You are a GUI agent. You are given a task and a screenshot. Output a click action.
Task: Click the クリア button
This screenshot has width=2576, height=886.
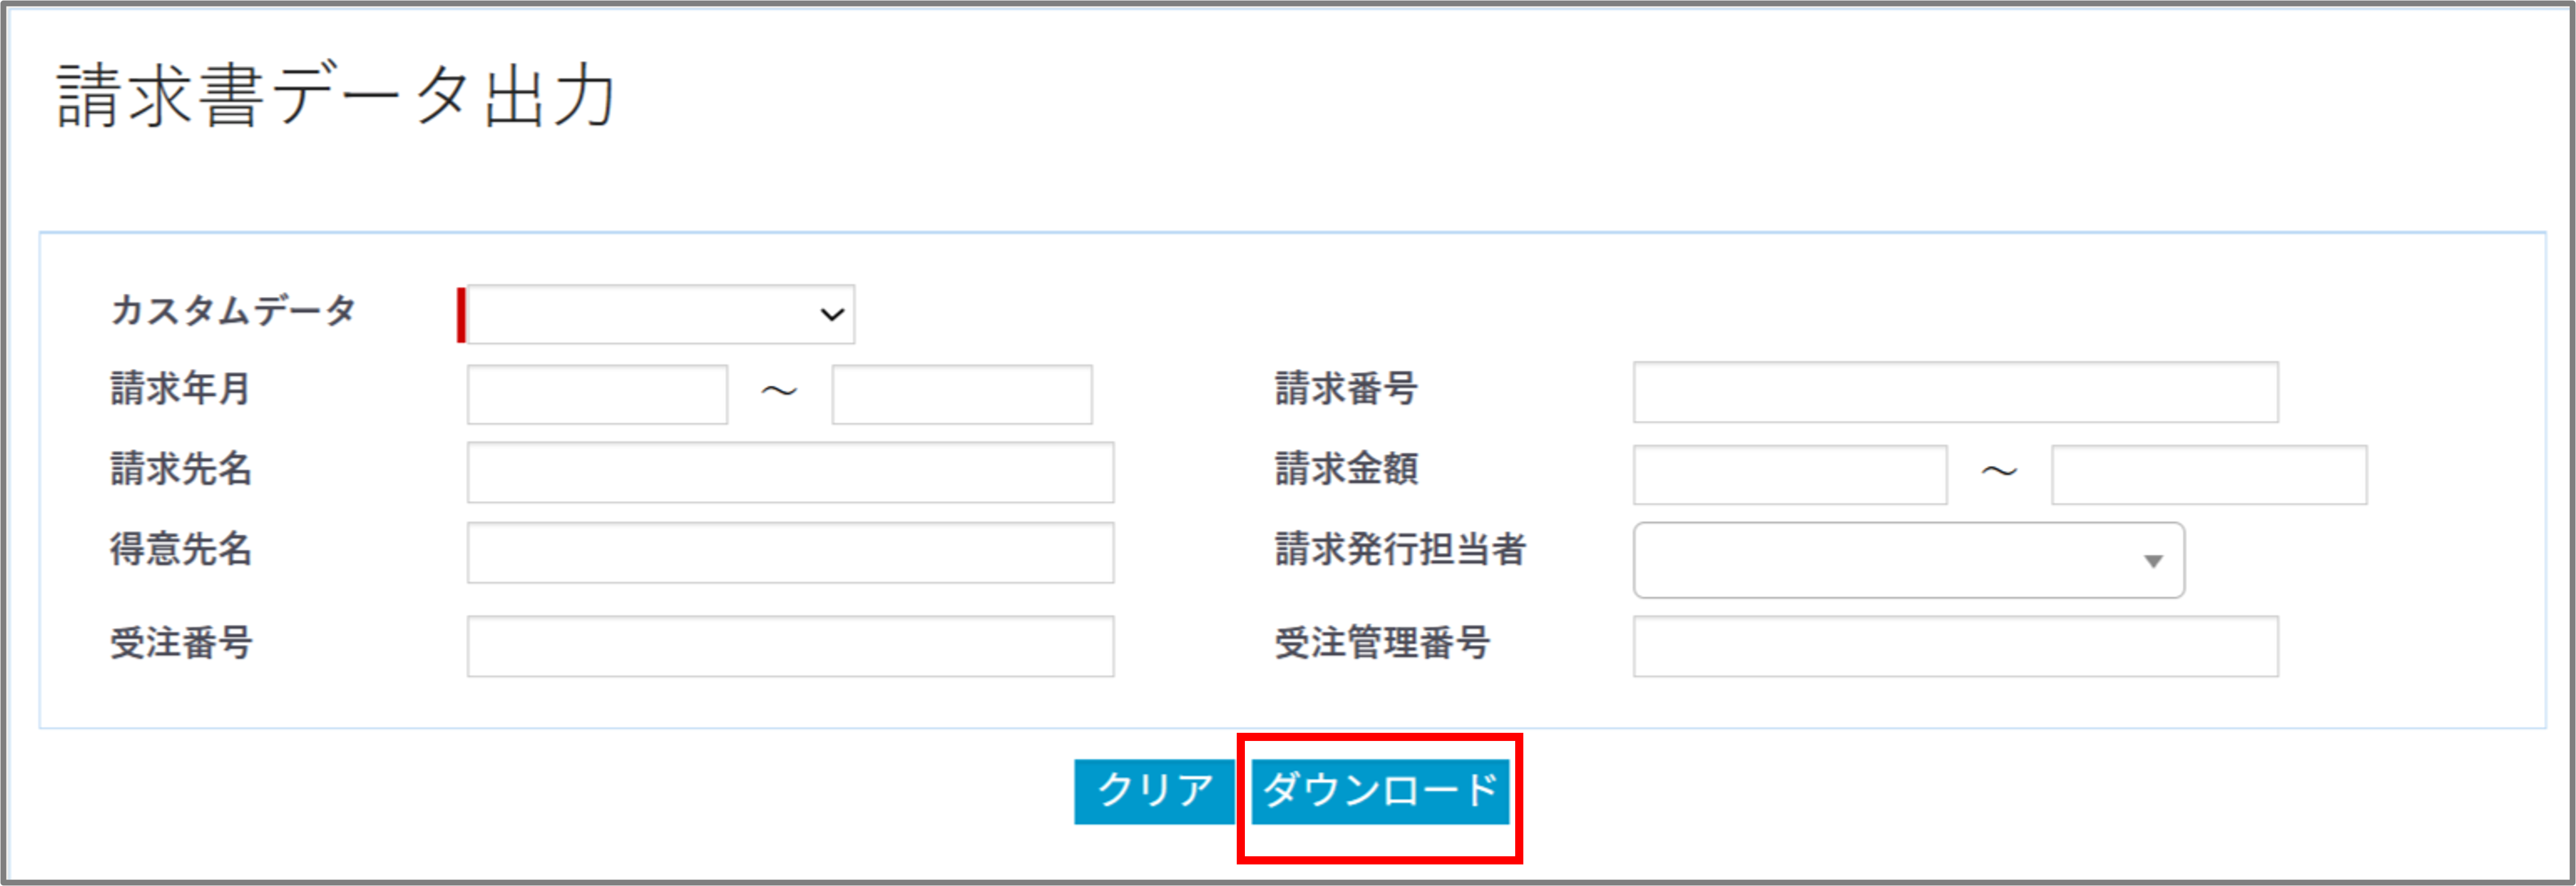1154,791
